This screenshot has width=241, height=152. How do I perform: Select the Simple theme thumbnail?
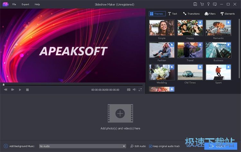tap(162, 28)
